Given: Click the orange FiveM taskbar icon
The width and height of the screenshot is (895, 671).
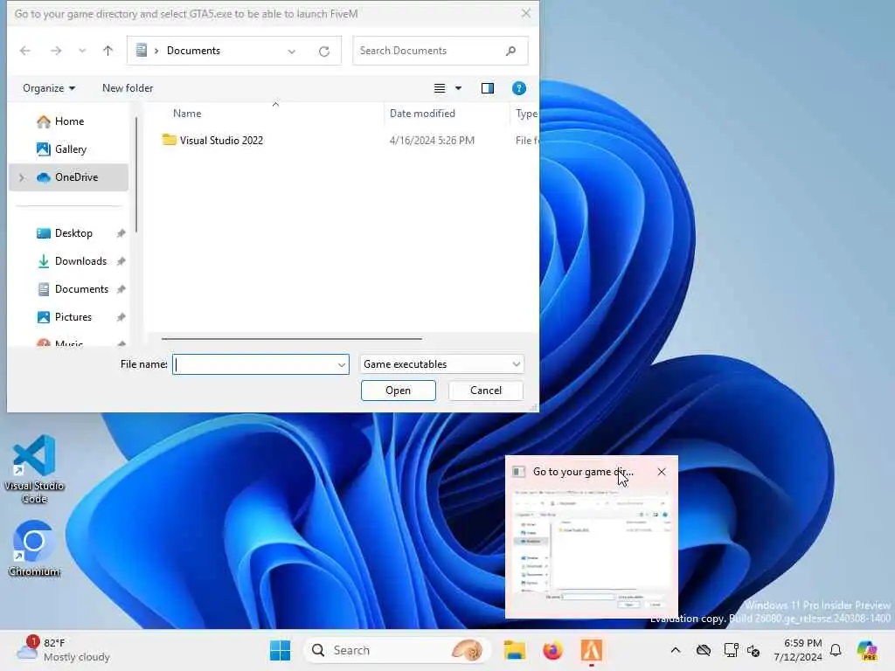Looking at the screenshot, I should pos(592,650).
